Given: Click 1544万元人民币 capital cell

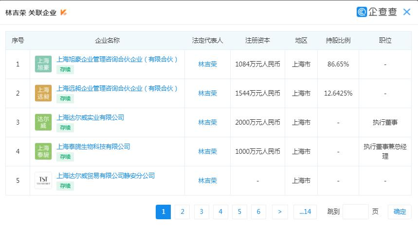Looking at the screenshot, I should pos(257,93).
